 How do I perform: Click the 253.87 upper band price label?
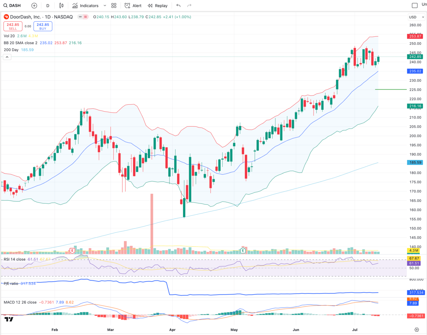415,36
